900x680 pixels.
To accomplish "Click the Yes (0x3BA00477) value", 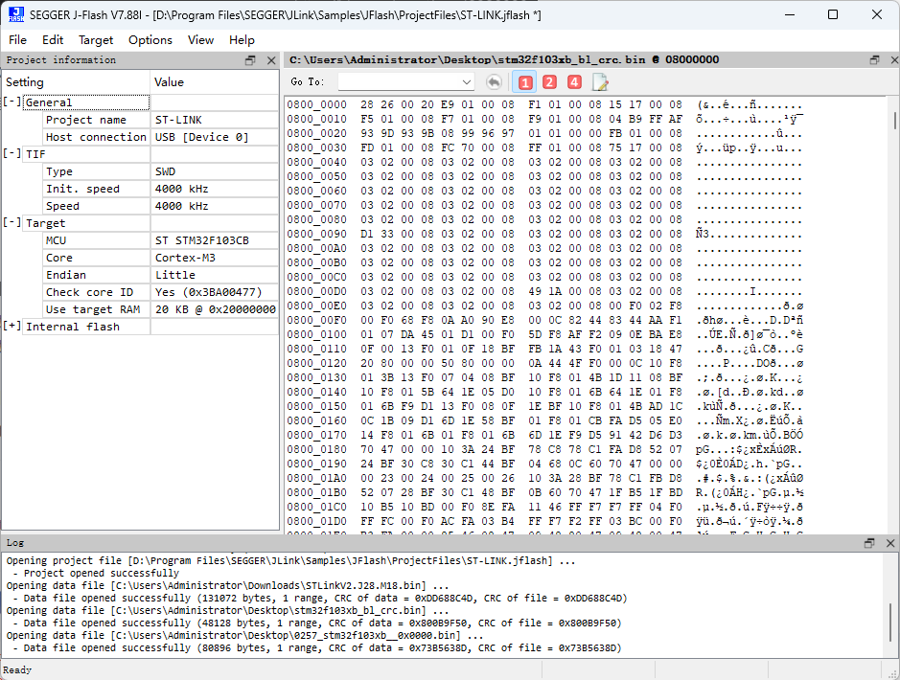I will point(209,292).
